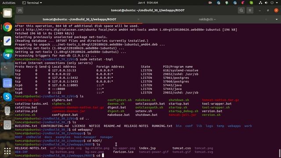
Task: Click the "127.0.0.1:5432" local address
Action: (x=65, y=78)
